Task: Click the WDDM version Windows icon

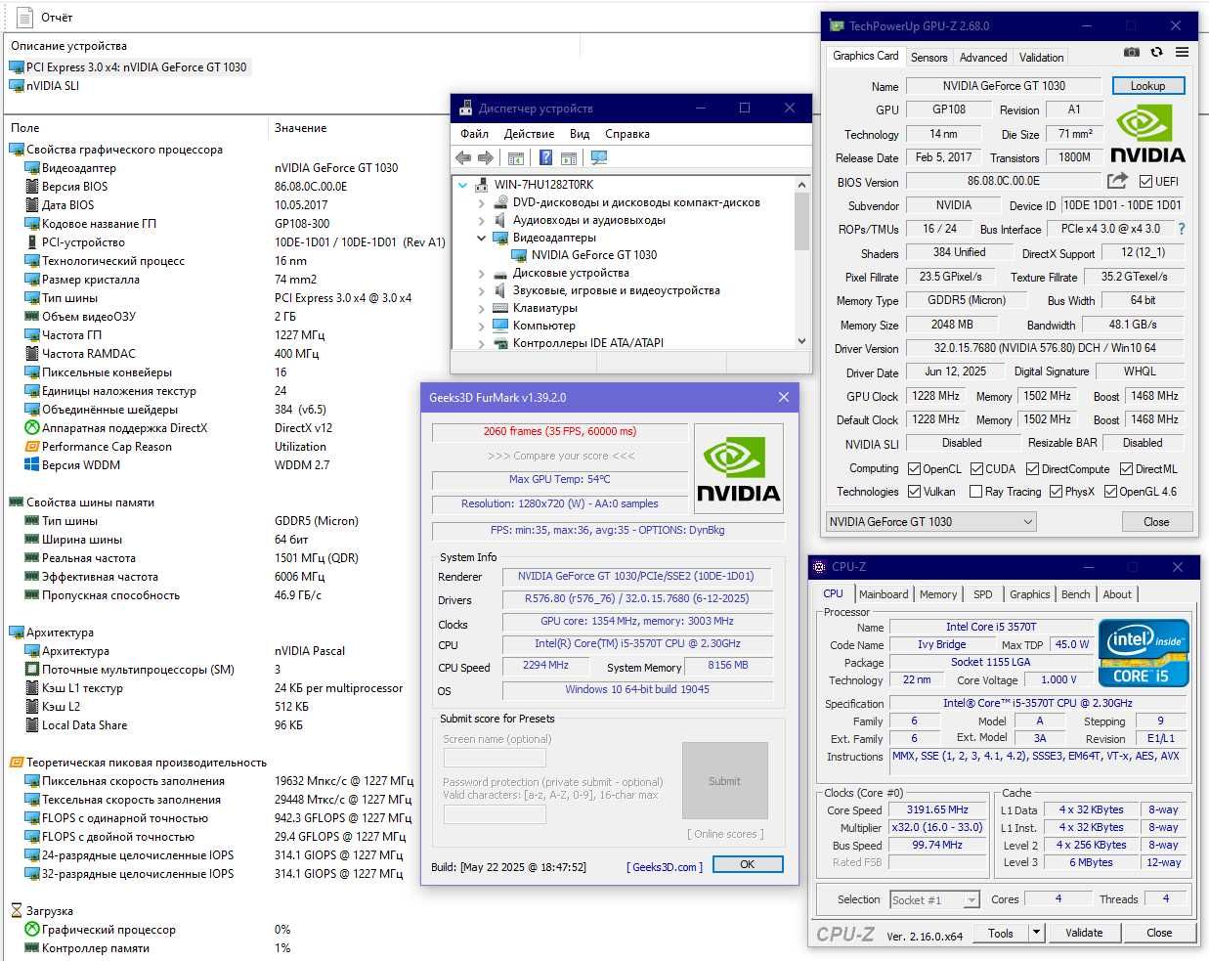Action: (32, 465)
